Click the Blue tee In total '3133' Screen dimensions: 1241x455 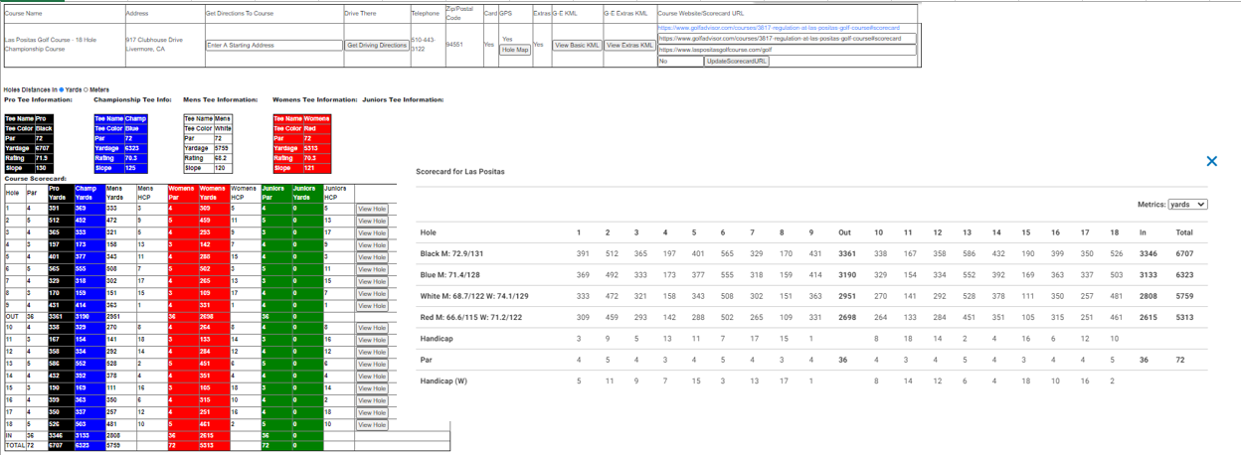click(1148, 275)
